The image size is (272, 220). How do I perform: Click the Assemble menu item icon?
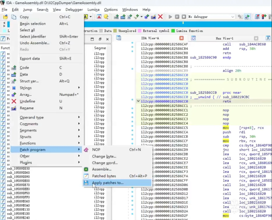click(86, 169)
